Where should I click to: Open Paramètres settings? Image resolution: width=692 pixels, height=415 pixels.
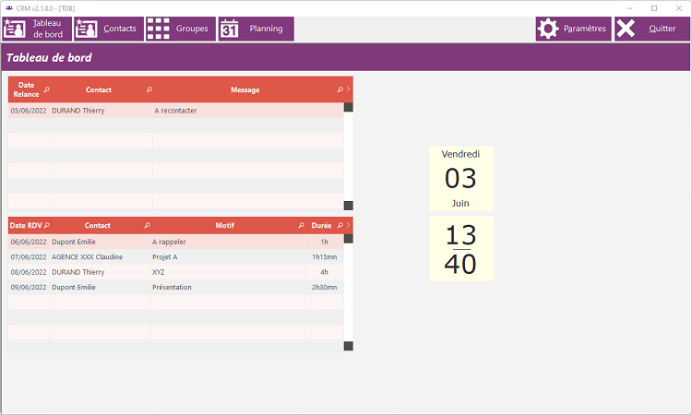click(573, 29)
